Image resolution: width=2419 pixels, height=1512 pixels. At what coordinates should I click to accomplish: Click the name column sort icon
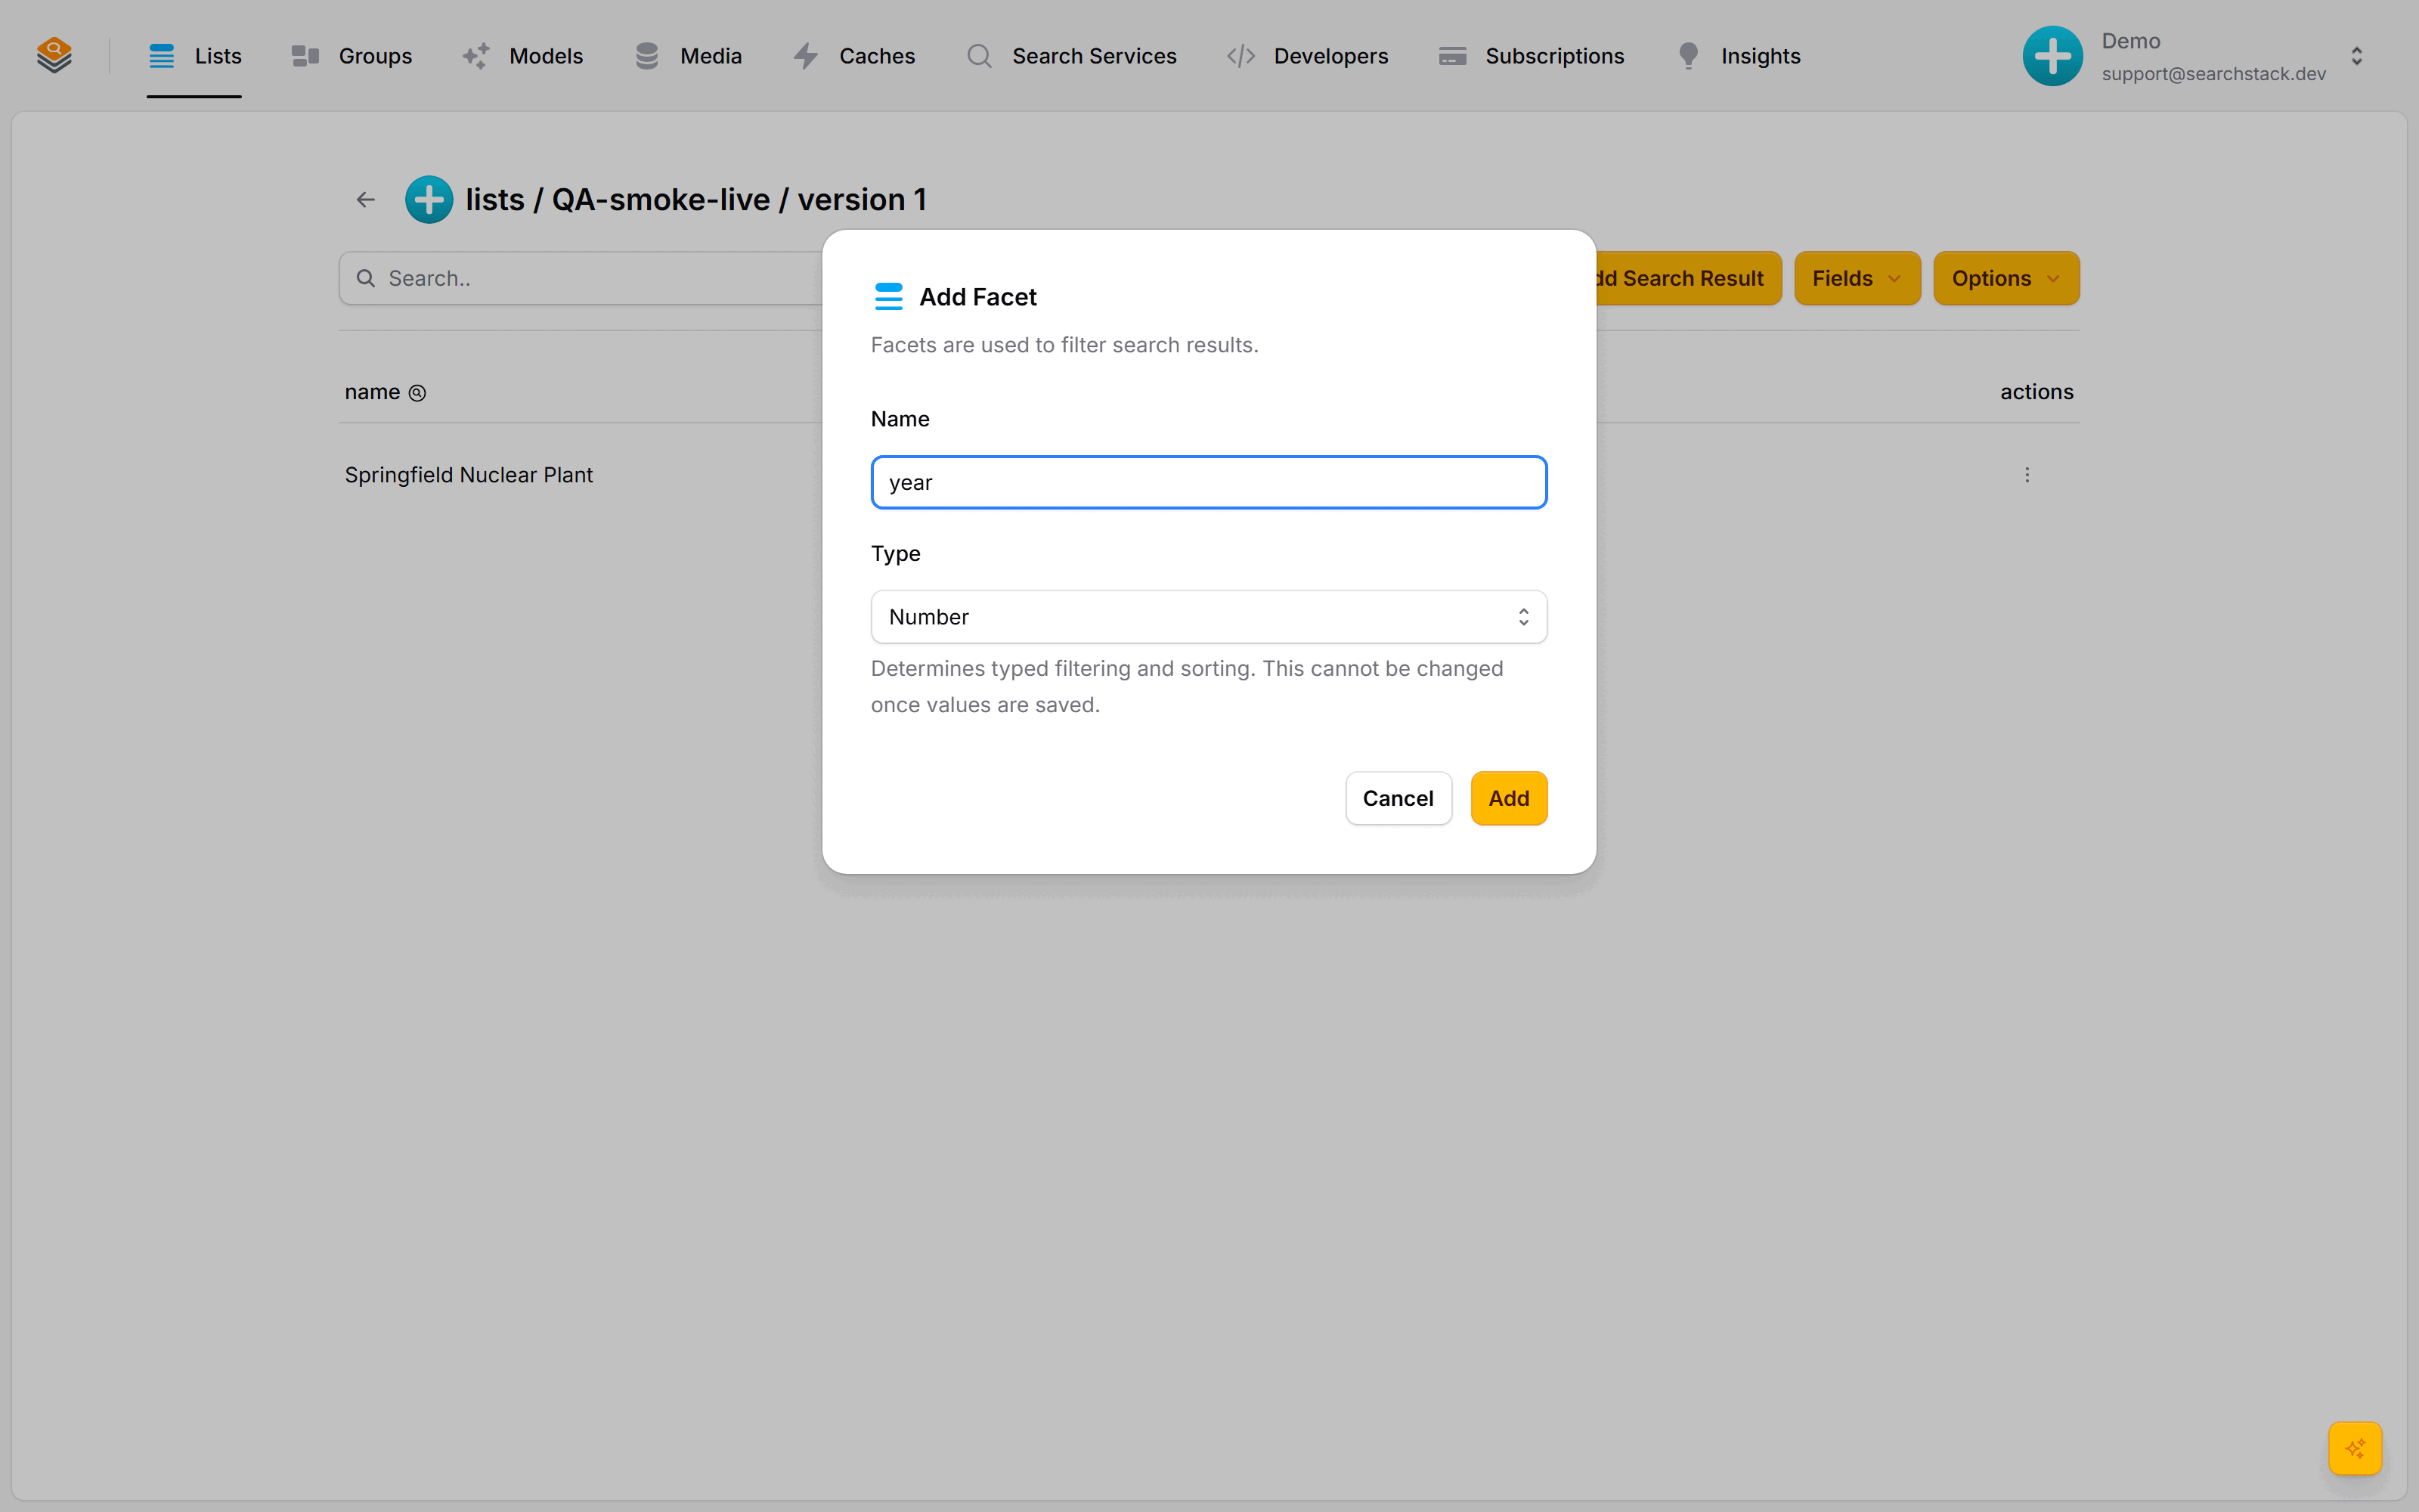pos(418,393)
